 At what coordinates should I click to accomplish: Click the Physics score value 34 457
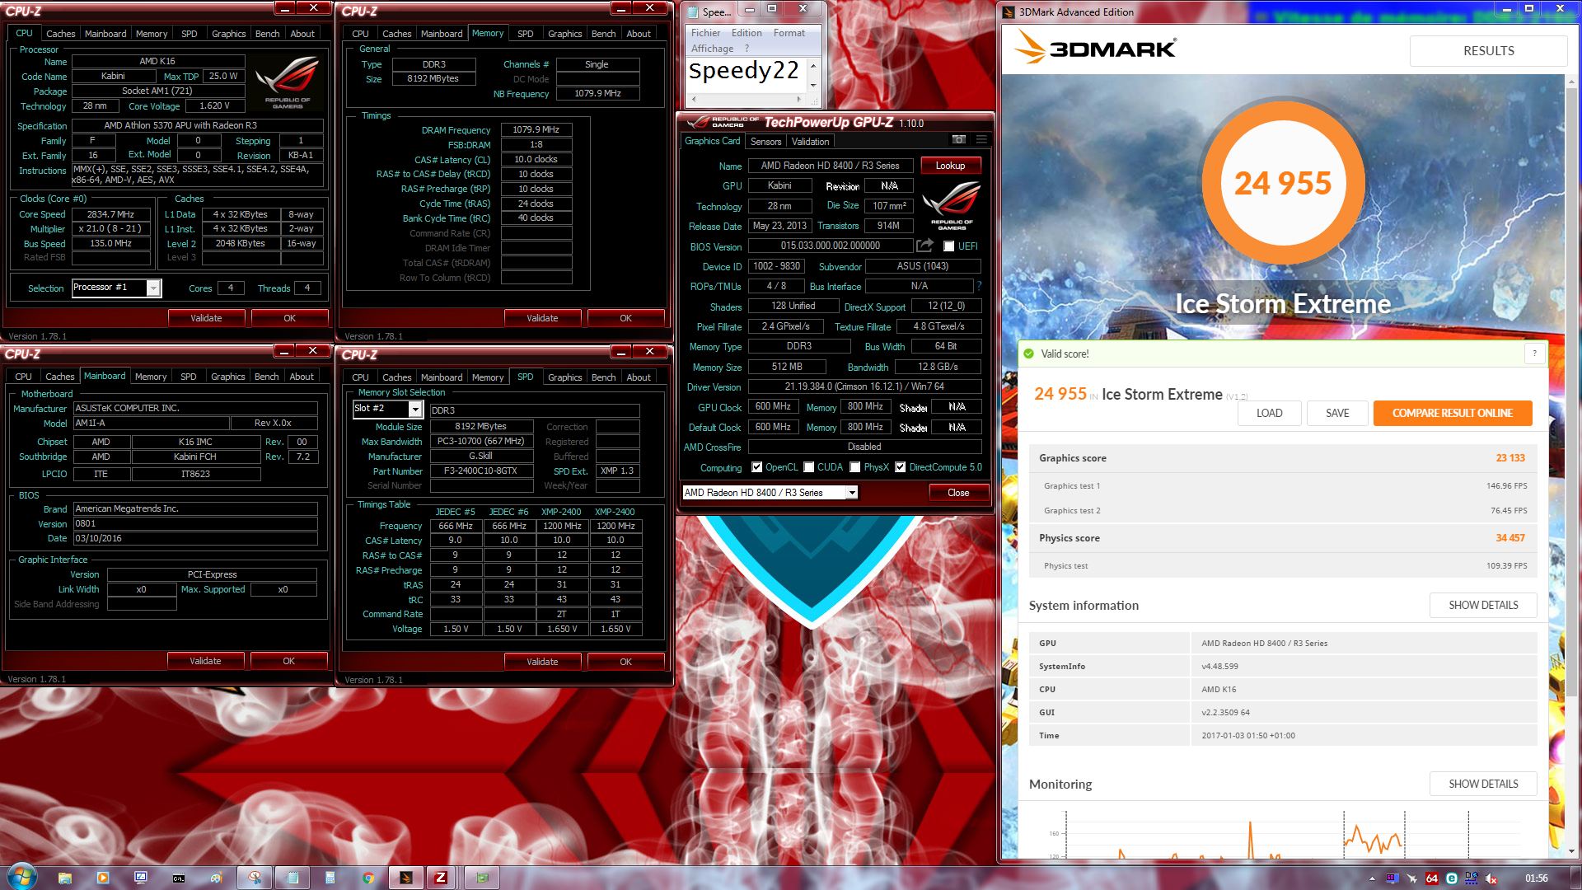(1510, 538)
